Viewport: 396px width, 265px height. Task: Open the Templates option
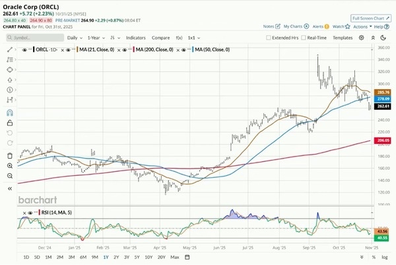[x=343, y=38]
